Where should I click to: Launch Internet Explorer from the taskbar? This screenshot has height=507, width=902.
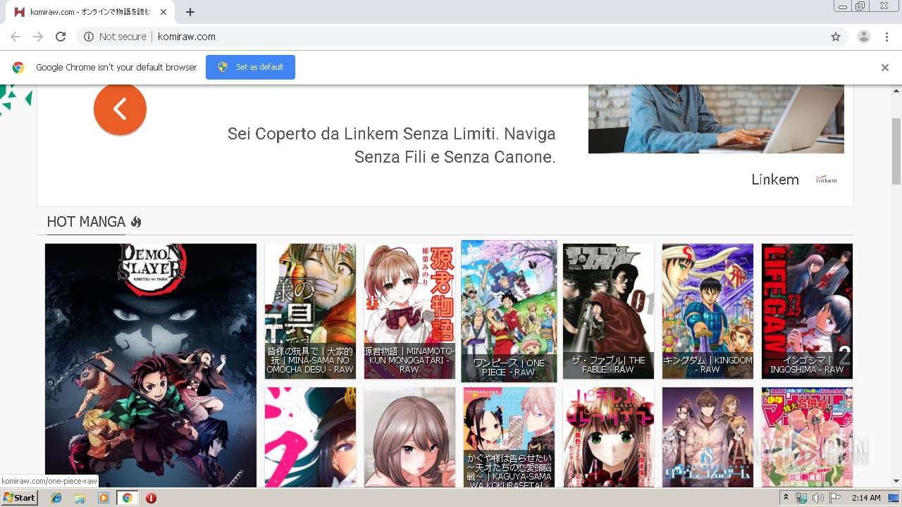pos(56,498)
